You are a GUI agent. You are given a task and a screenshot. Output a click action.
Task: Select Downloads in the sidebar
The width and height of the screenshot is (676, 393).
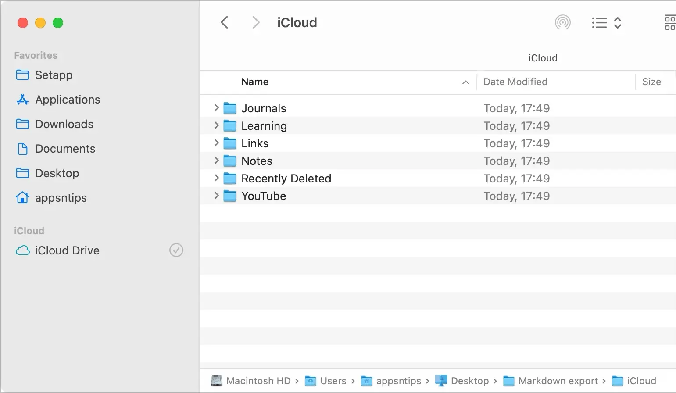(x=54, y=124)
